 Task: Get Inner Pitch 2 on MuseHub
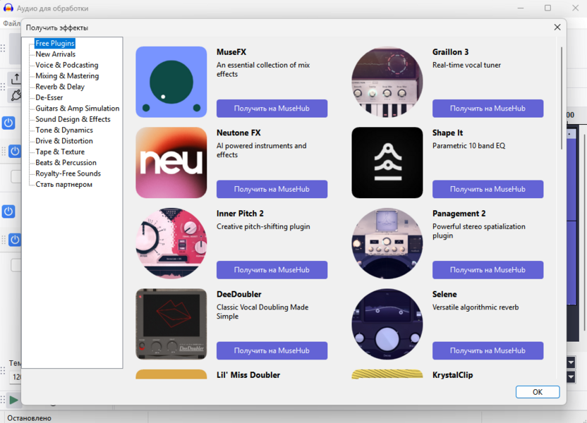pyautogui.click(x=272, y=270)
